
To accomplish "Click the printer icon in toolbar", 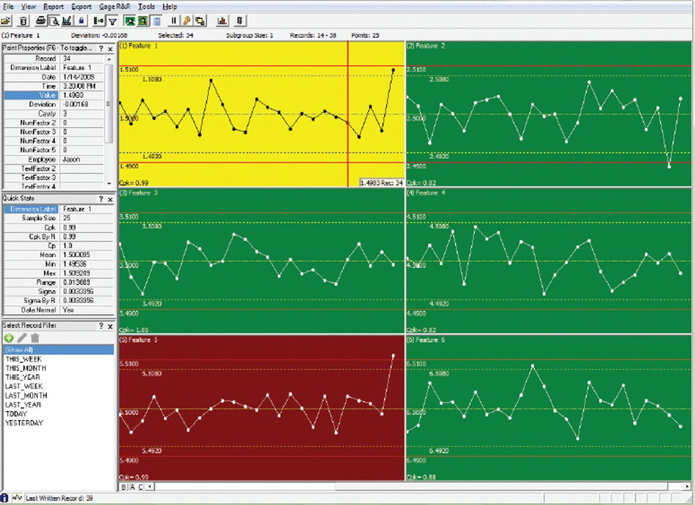I will 41,20.
